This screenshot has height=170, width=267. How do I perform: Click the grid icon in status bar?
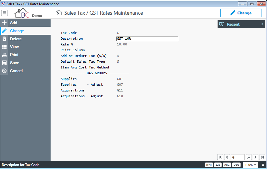(263, 165)
